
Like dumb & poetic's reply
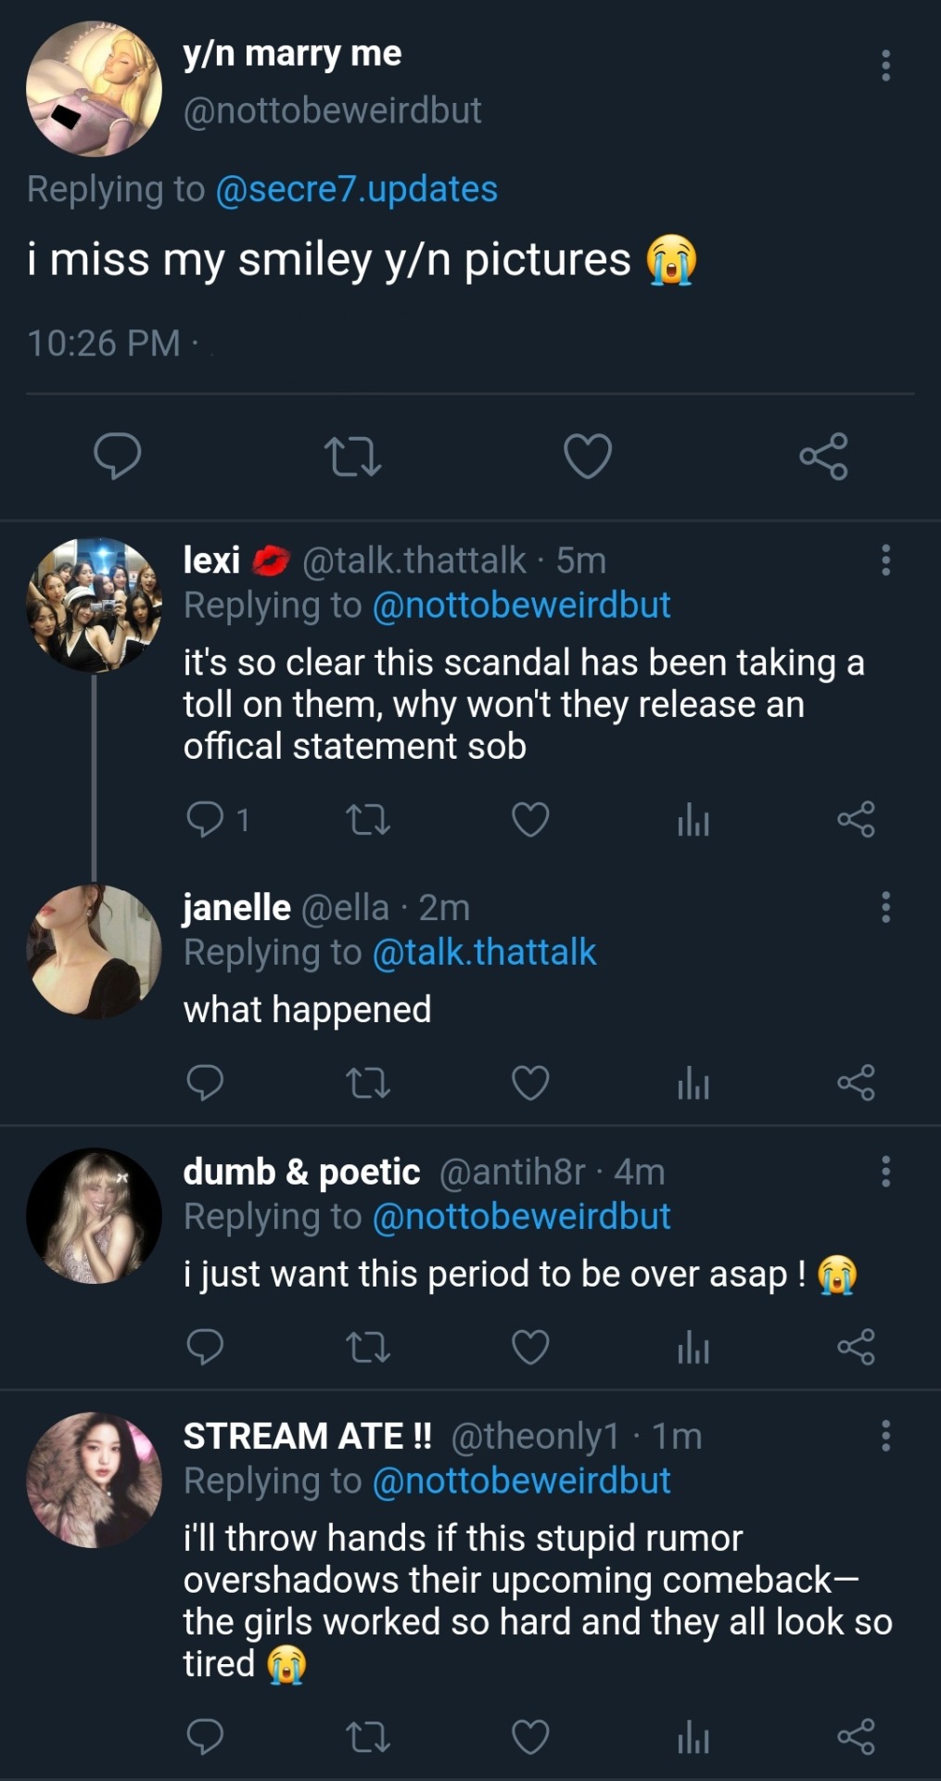[530, 1347]
